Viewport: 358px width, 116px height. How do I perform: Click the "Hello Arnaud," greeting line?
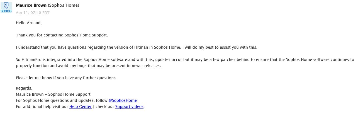click(29, 23)
